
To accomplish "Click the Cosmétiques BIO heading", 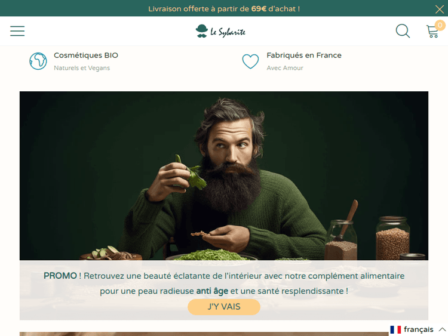I will [x=86, y=55].
